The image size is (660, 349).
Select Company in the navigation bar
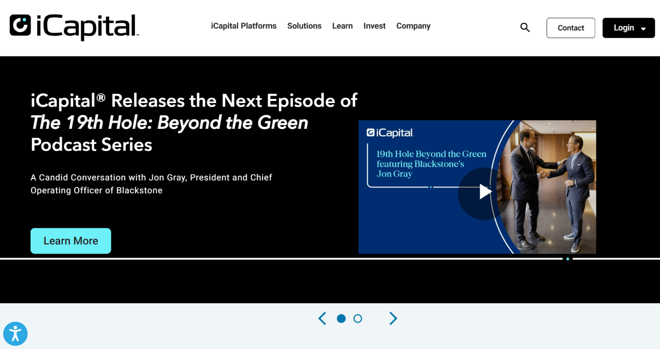[413, 26]
